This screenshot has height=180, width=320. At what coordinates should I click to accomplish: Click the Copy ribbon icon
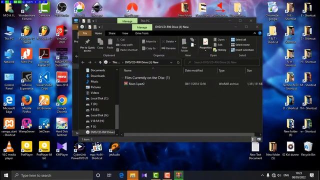point(100,43)
